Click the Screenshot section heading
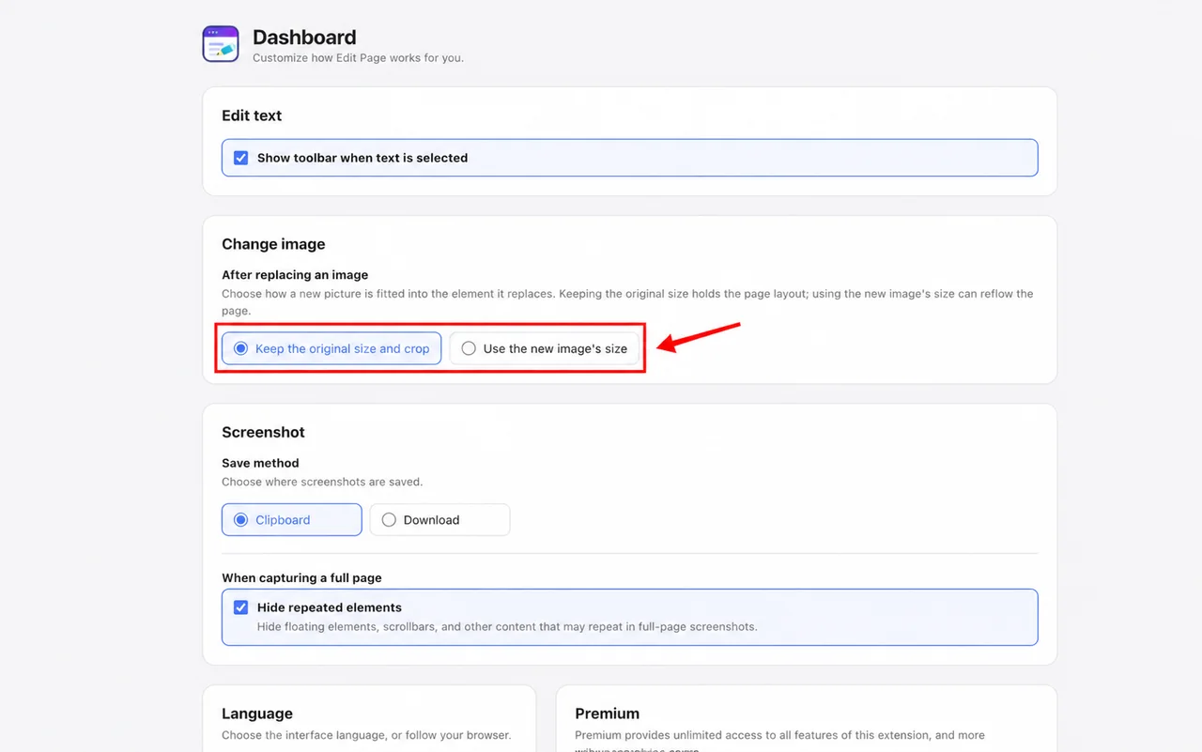The image size is (1202, 752). click(263, 432)
